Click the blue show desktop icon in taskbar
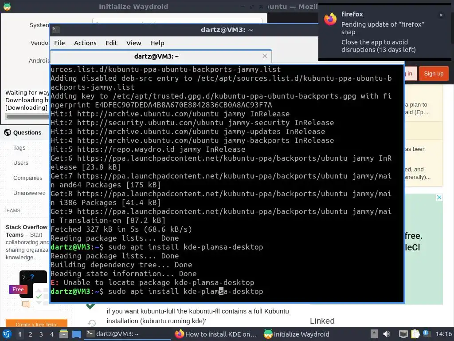The image size is (454, 341). [76, 334]
